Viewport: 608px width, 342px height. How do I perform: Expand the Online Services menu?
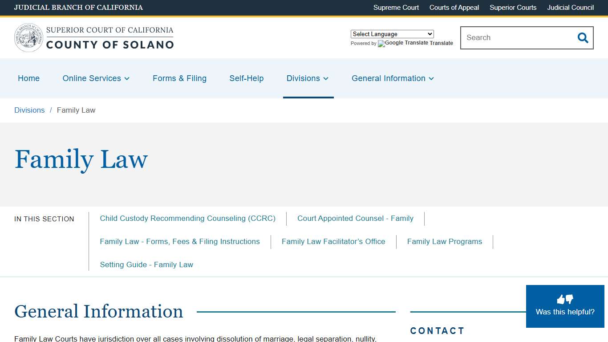(96, 78)
